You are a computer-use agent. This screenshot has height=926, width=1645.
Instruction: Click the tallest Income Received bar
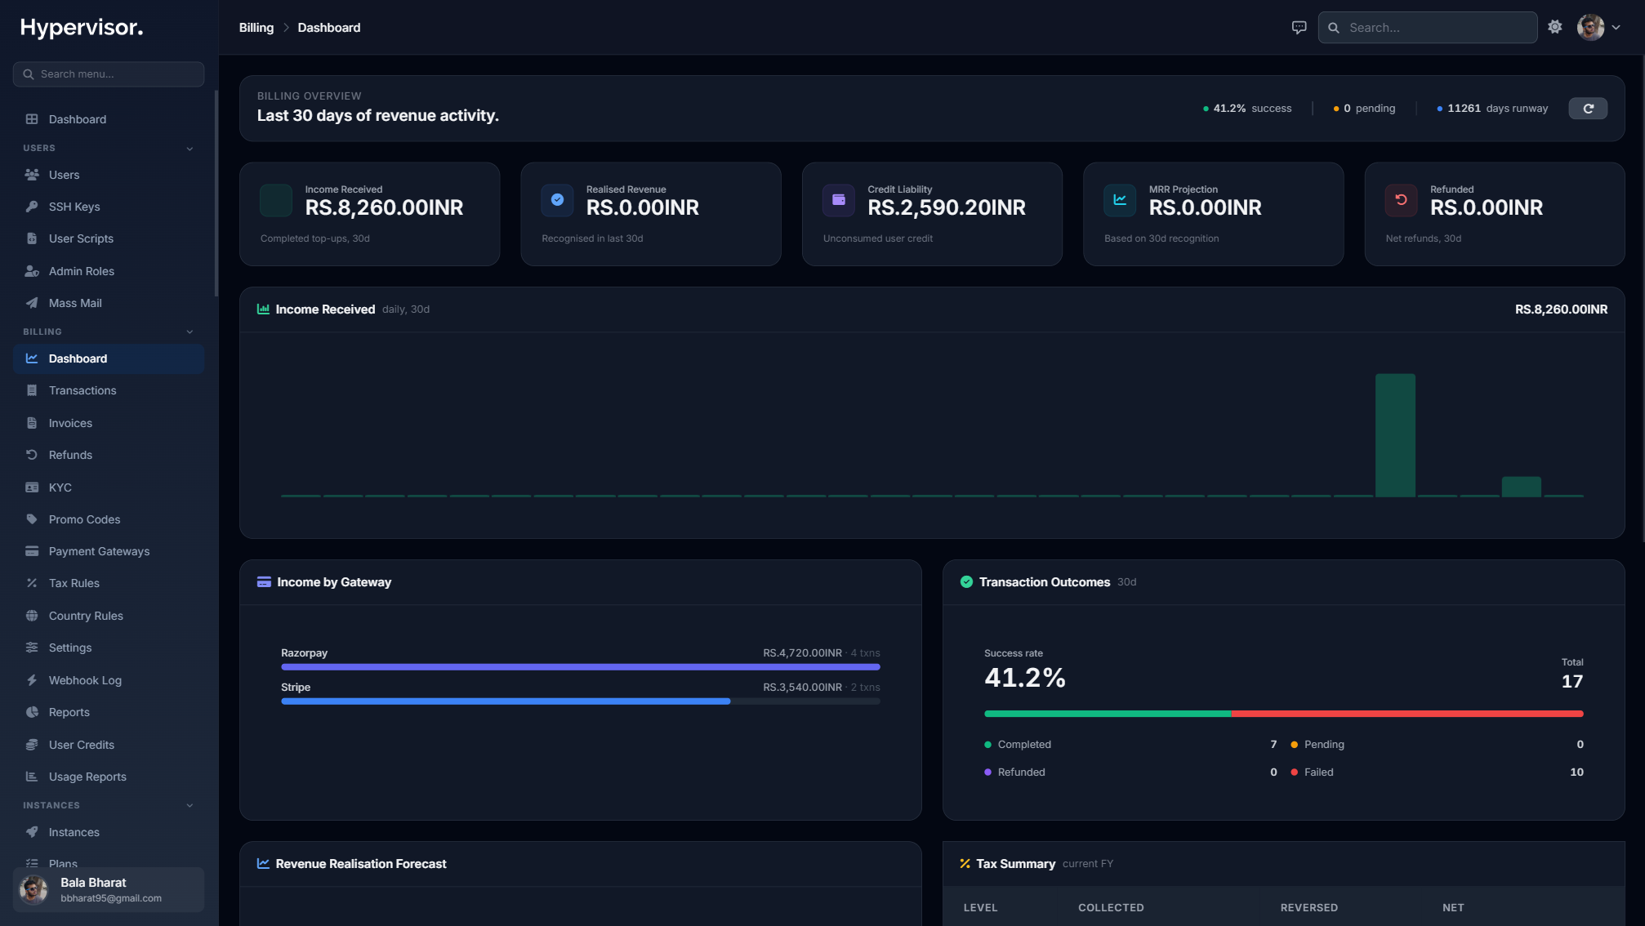click(1395, 435)
